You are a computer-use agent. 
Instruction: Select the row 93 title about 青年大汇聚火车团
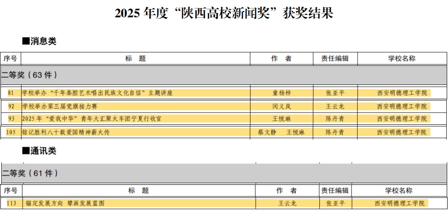pos(91,119)
